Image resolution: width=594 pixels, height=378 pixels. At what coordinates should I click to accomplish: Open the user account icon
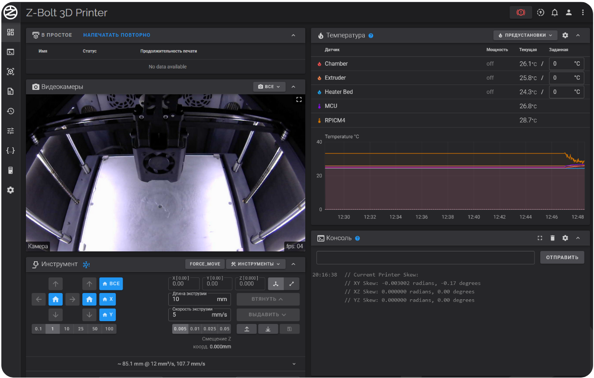point(568,13)
